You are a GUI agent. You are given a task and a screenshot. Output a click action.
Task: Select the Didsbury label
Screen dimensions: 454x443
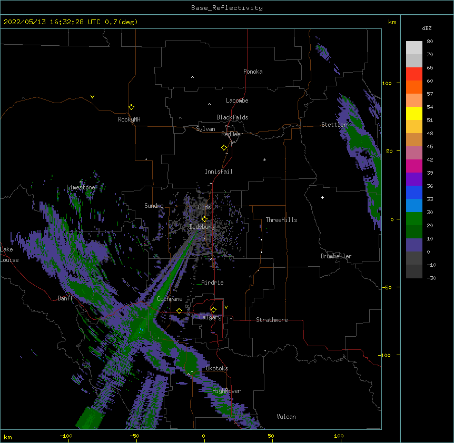pos(202,227)
